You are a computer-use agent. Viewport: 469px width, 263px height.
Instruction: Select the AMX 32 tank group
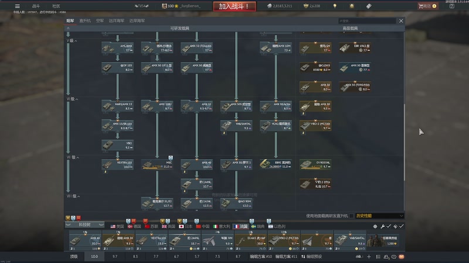(x=197, y=106)
